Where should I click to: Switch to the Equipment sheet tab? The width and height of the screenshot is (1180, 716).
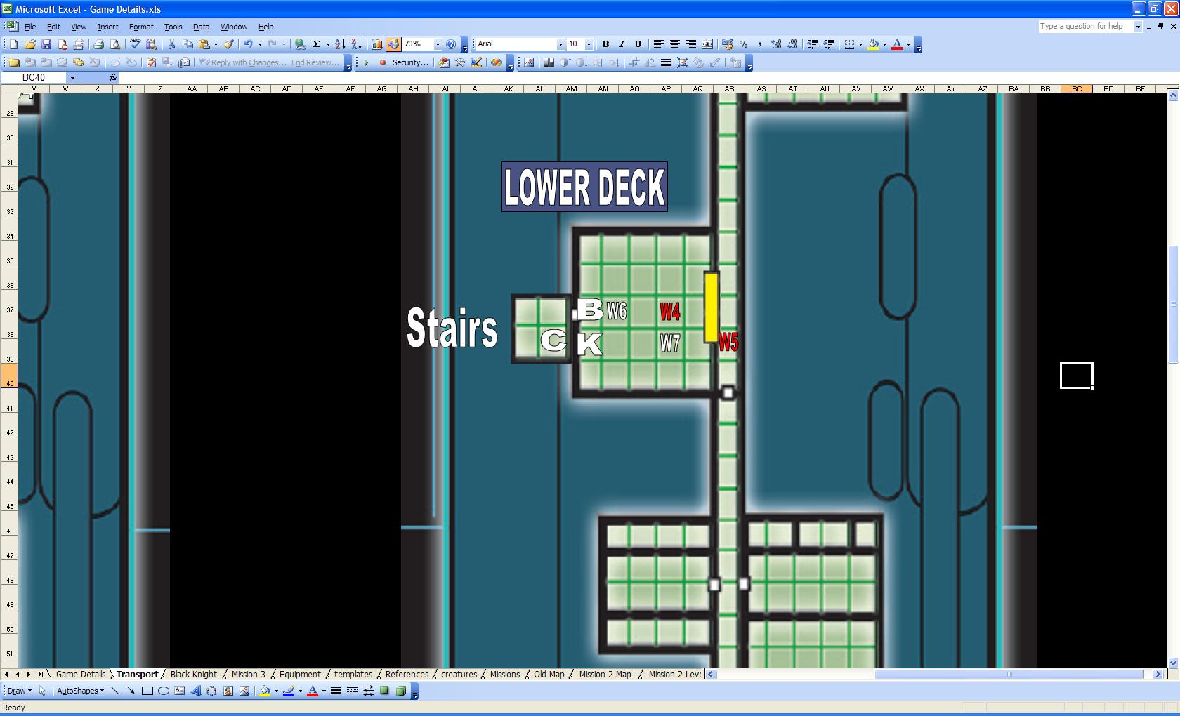[300, 675]
